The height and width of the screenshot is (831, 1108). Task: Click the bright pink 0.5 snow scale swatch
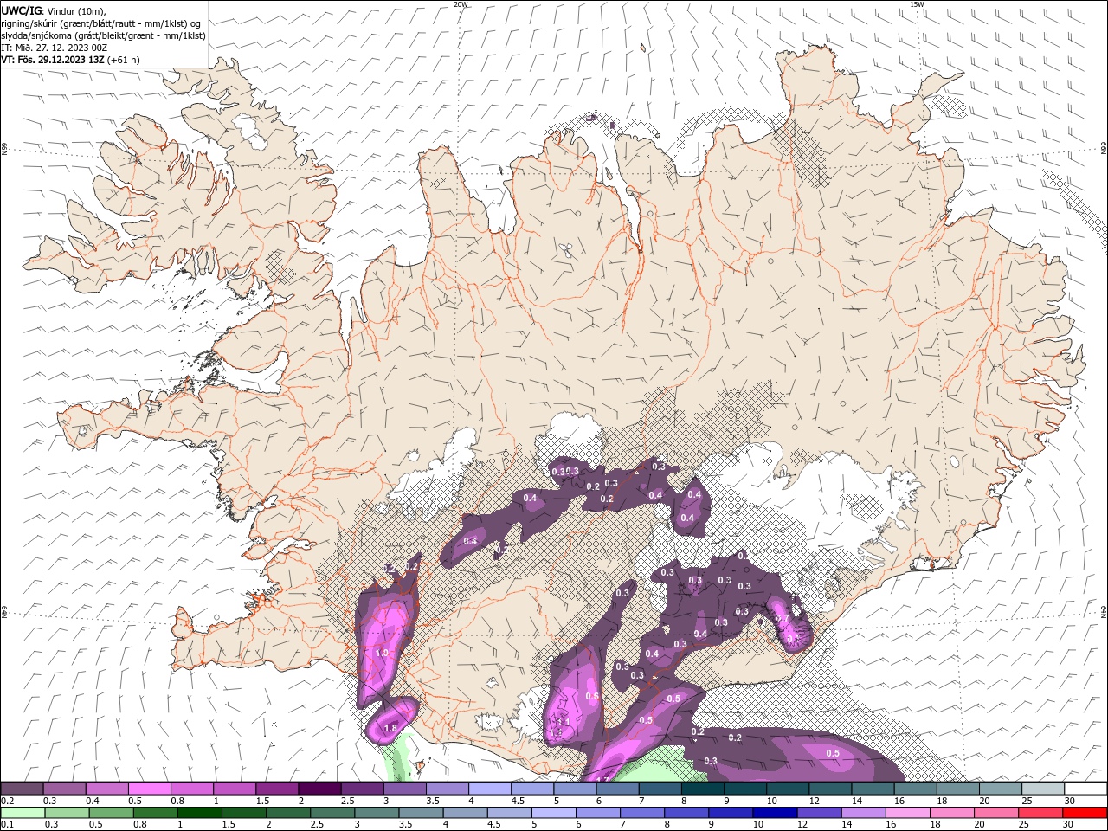149,788
